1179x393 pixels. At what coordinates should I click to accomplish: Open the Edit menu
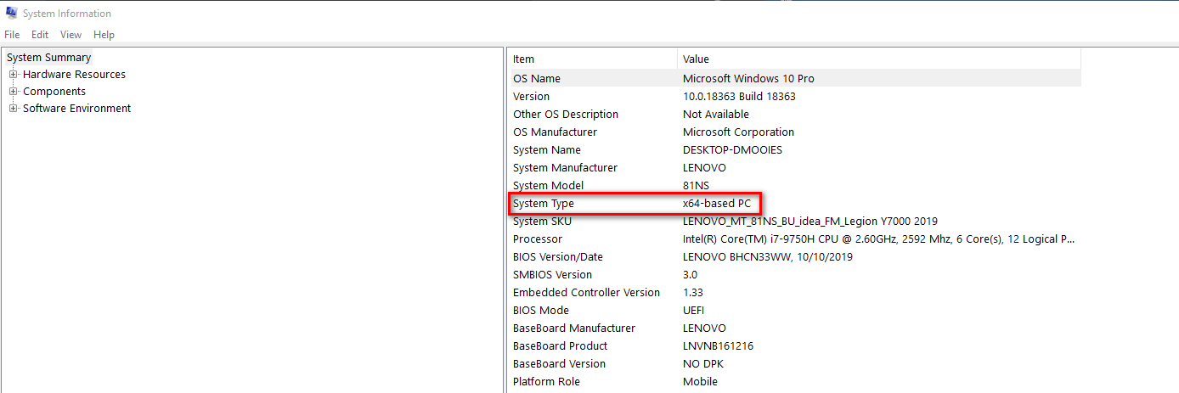(x=40, y=35)
